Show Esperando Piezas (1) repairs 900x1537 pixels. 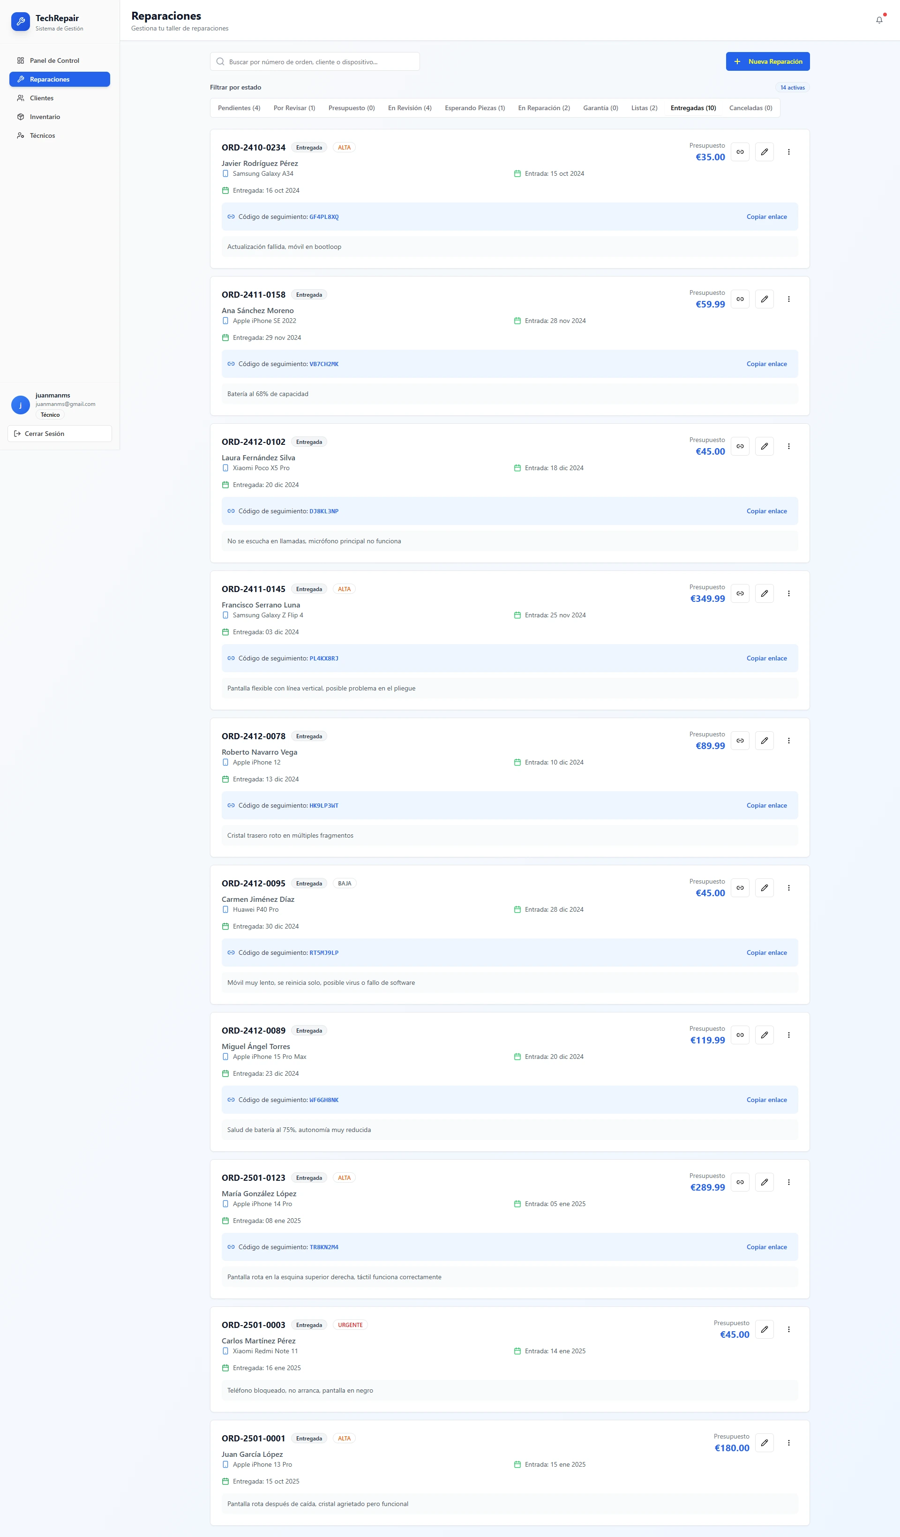(475, 108)
